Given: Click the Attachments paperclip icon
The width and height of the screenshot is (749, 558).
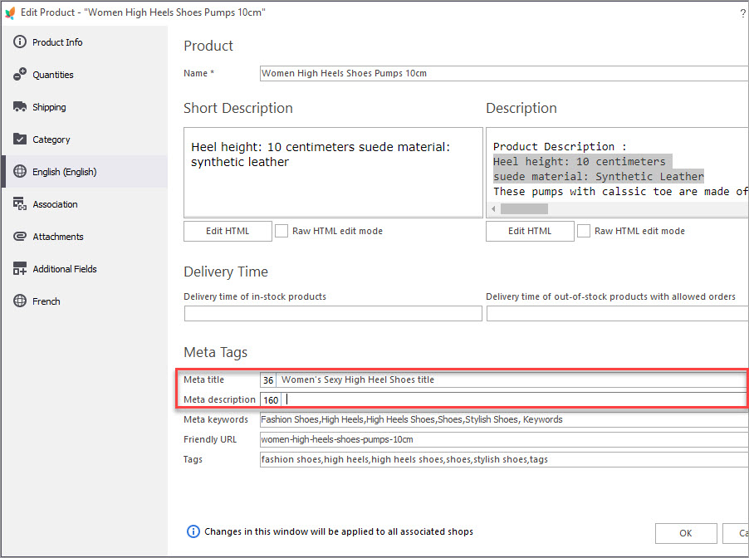Looking at the screenshot, I should (x=20, y=237).
